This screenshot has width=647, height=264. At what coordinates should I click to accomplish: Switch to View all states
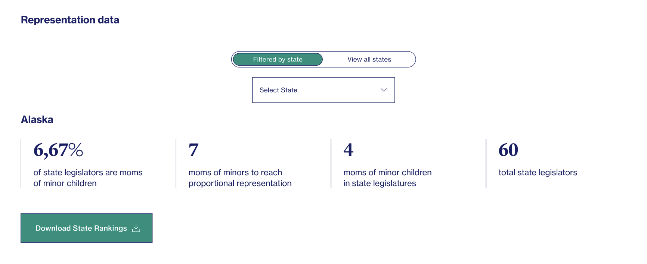coord(369,59)
